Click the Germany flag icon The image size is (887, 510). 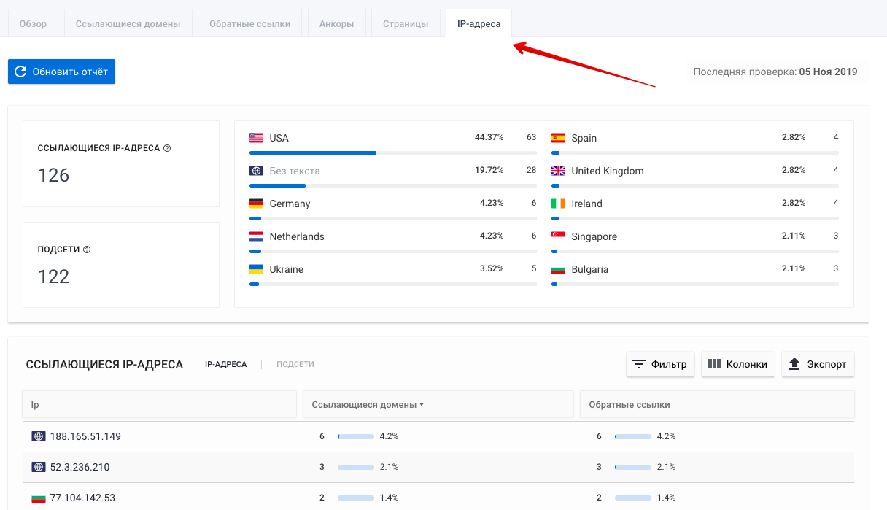(x=256, y=204)
